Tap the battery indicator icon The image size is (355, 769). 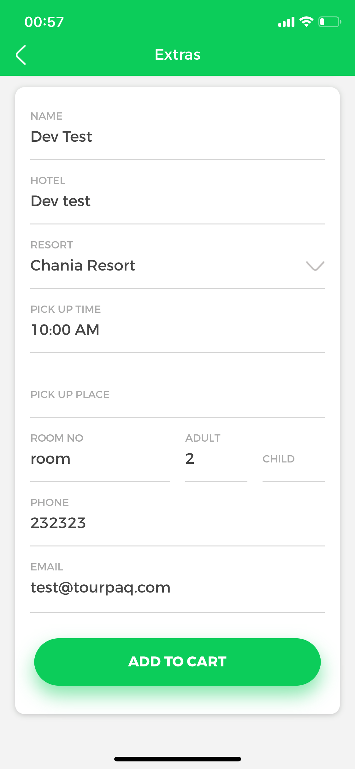click(x=329, y=22)
